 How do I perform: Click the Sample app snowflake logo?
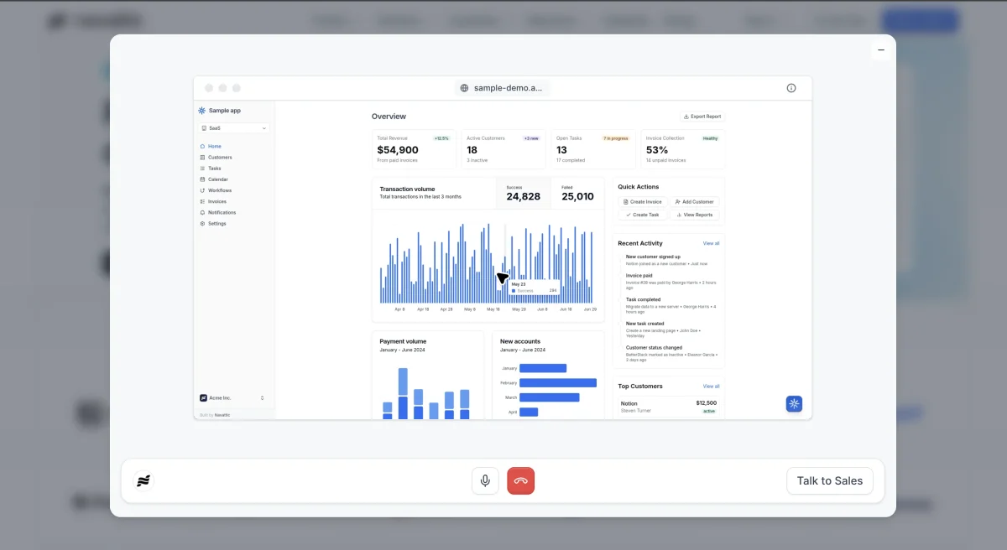(201, 111)
